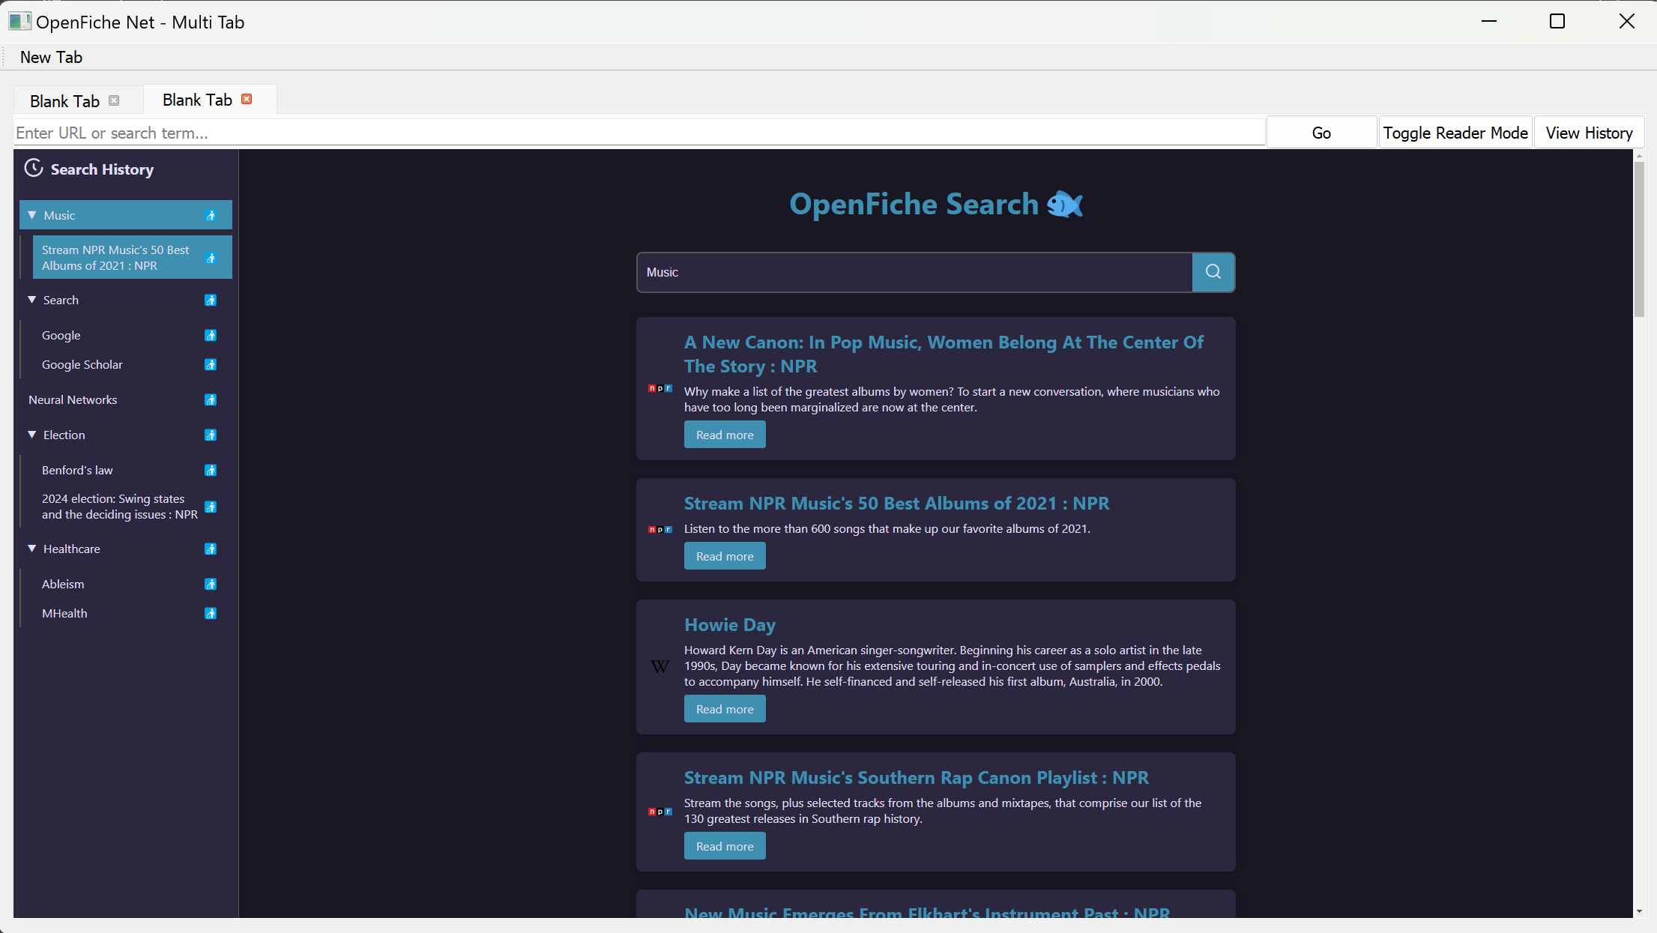
Task: Click the page vertical scrollbar thumb
Action: click(1639, 240)
